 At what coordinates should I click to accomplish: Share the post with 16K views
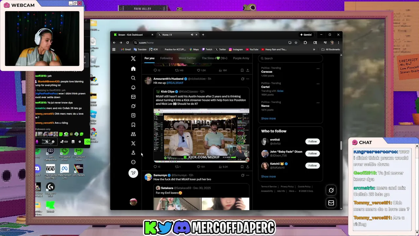coord(247,70)
